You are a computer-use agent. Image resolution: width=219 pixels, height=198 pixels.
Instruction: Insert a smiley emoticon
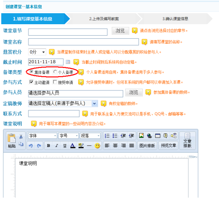click(x=97, y=145)
